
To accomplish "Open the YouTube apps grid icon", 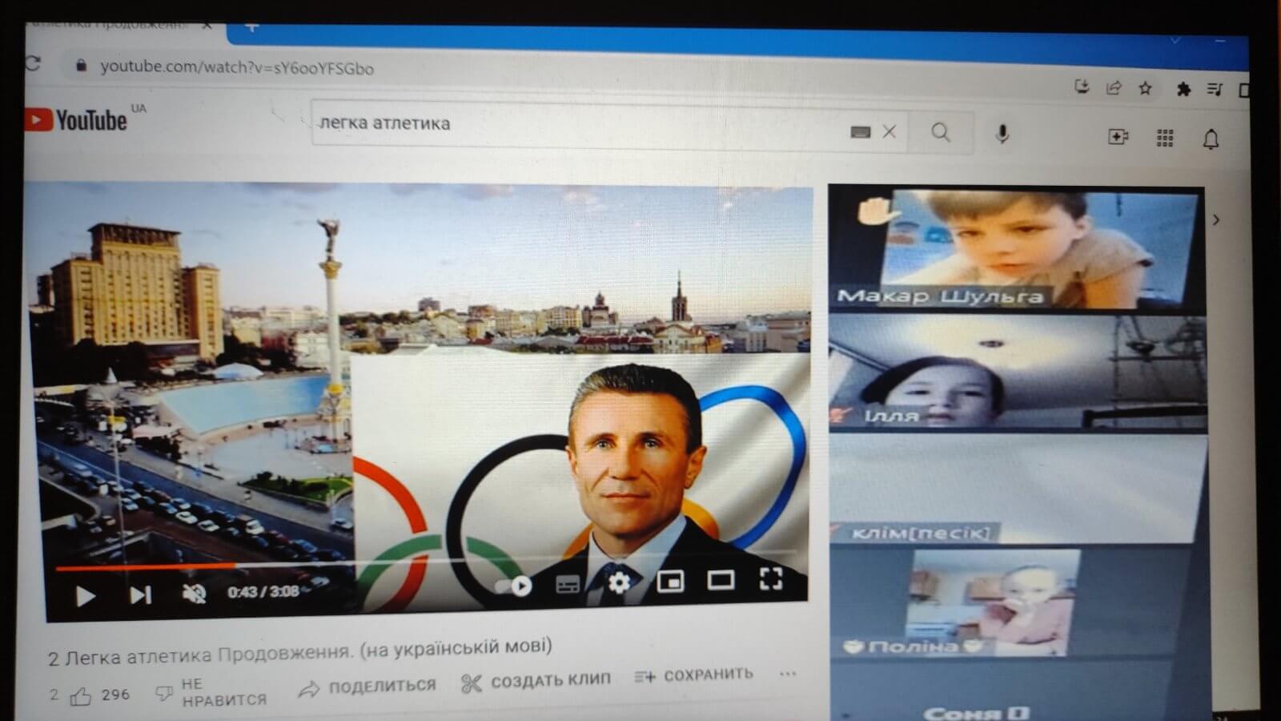I will click(x=1165, y=138).
